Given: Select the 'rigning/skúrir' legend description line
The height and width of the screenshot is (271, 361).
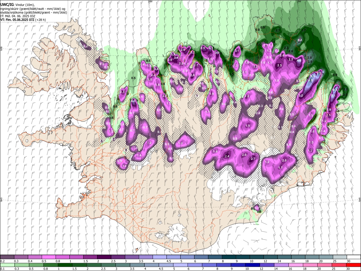Looking at the screenshot, I should [x=33, y=8].
